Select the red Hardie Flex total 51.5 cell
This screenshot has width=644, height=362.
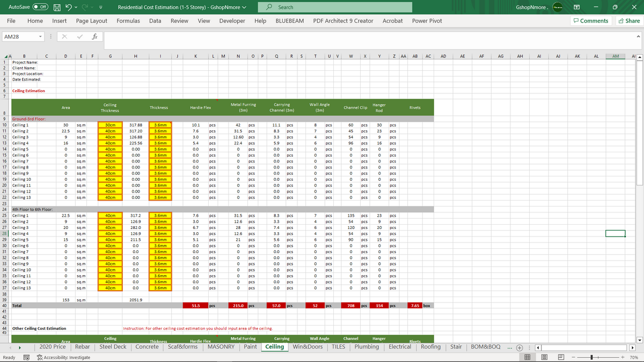coord(196,305)
